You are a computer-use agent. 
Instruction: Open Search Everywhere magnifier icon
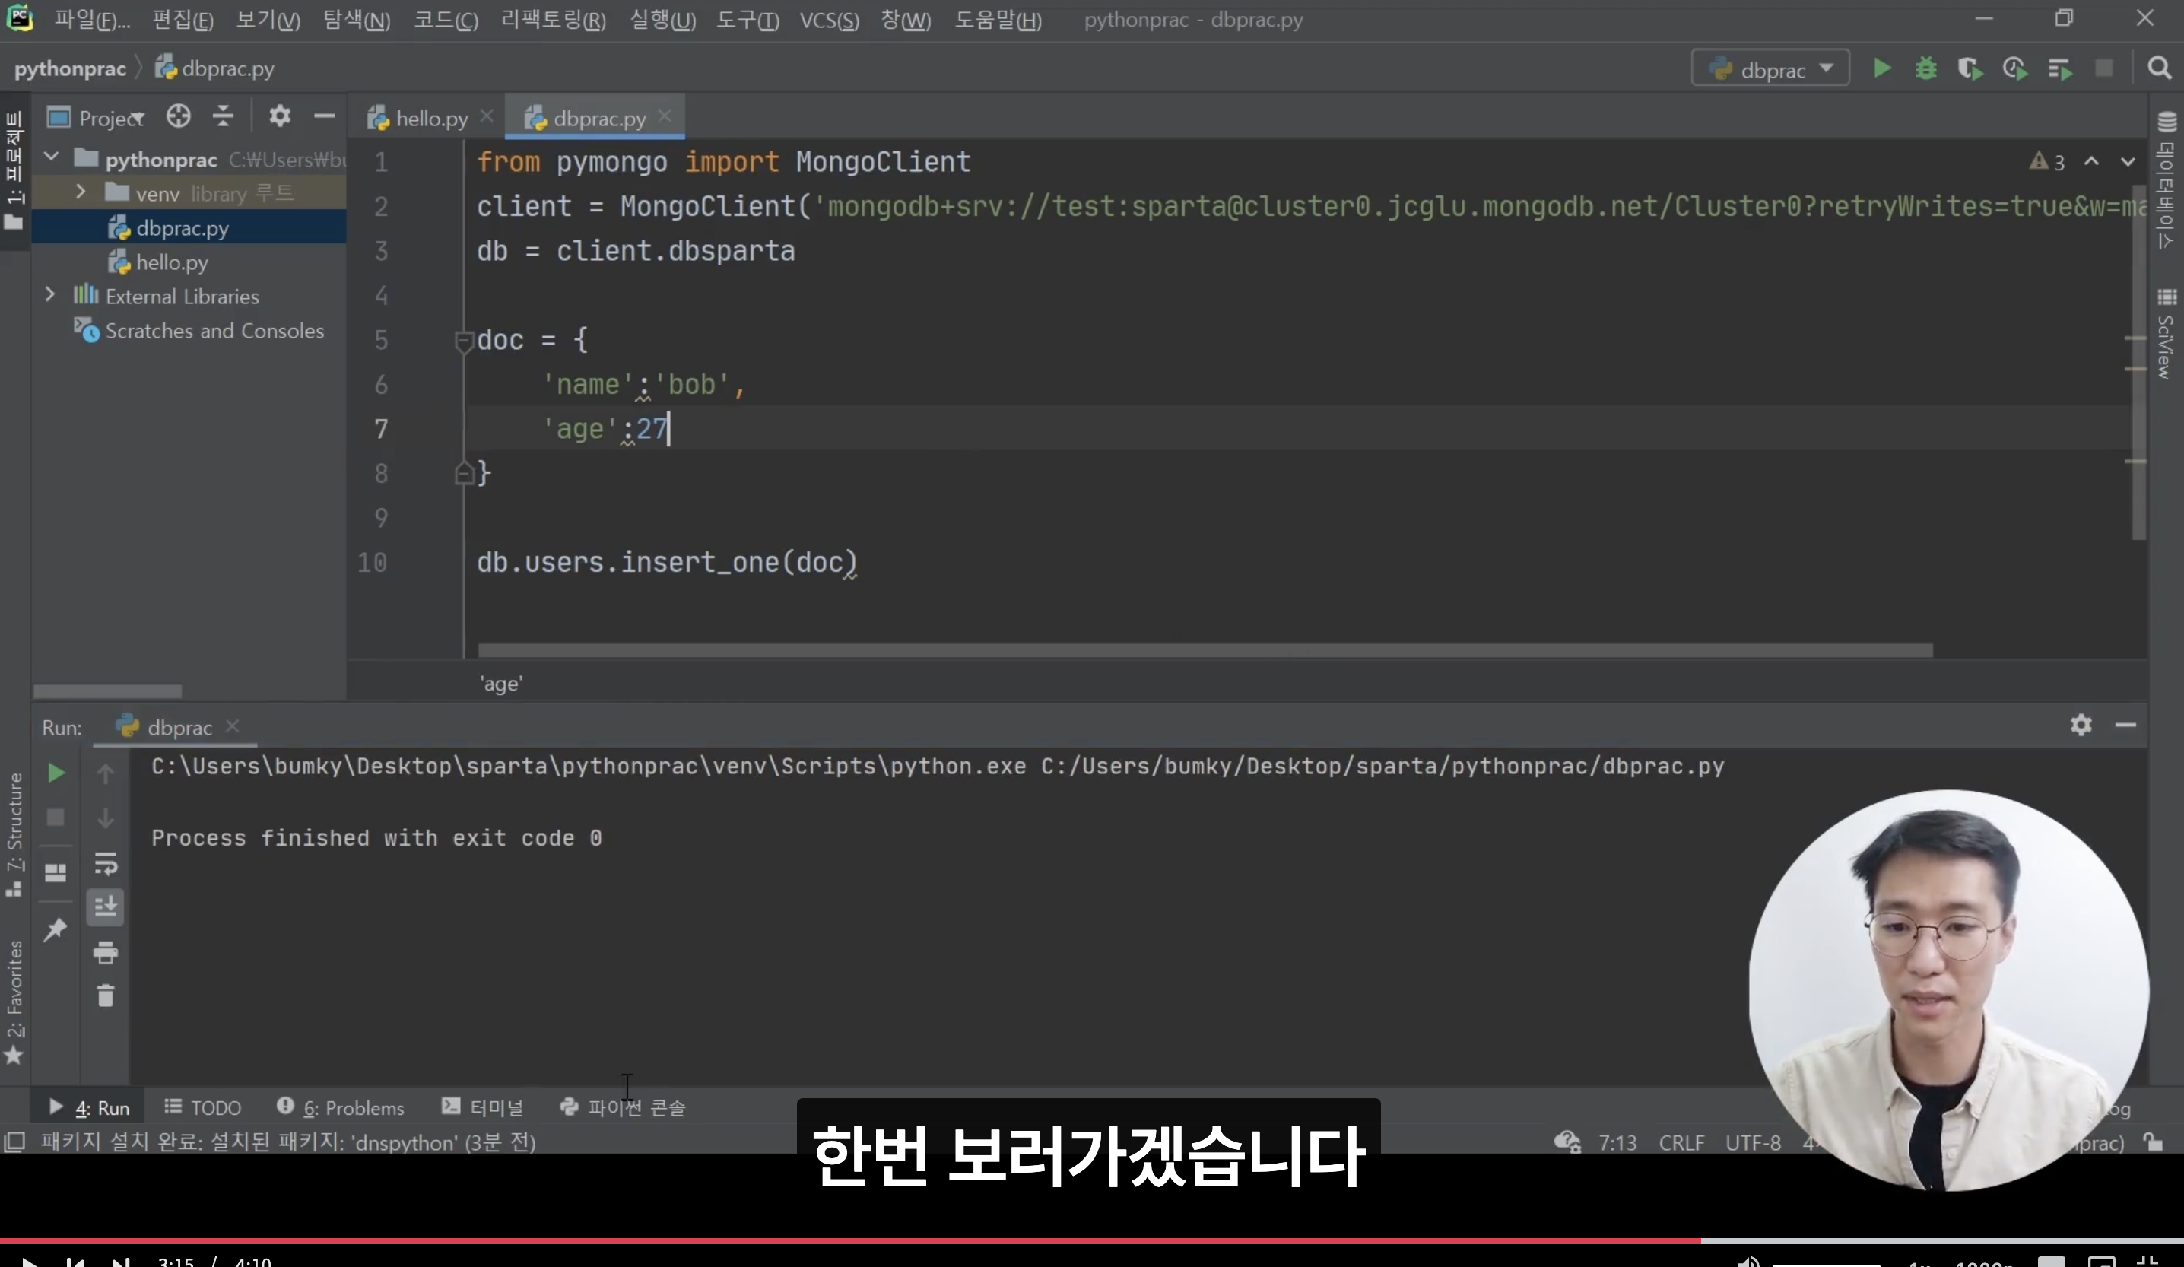[2159, 68]
